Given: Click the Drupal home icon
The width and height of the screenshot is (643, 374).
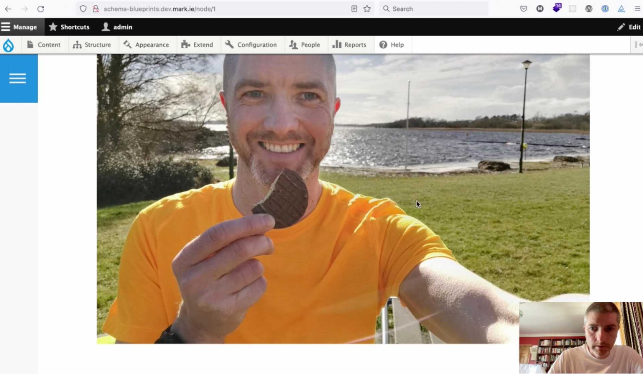Looking at the screenshot, I should click(x=8, y=45).
